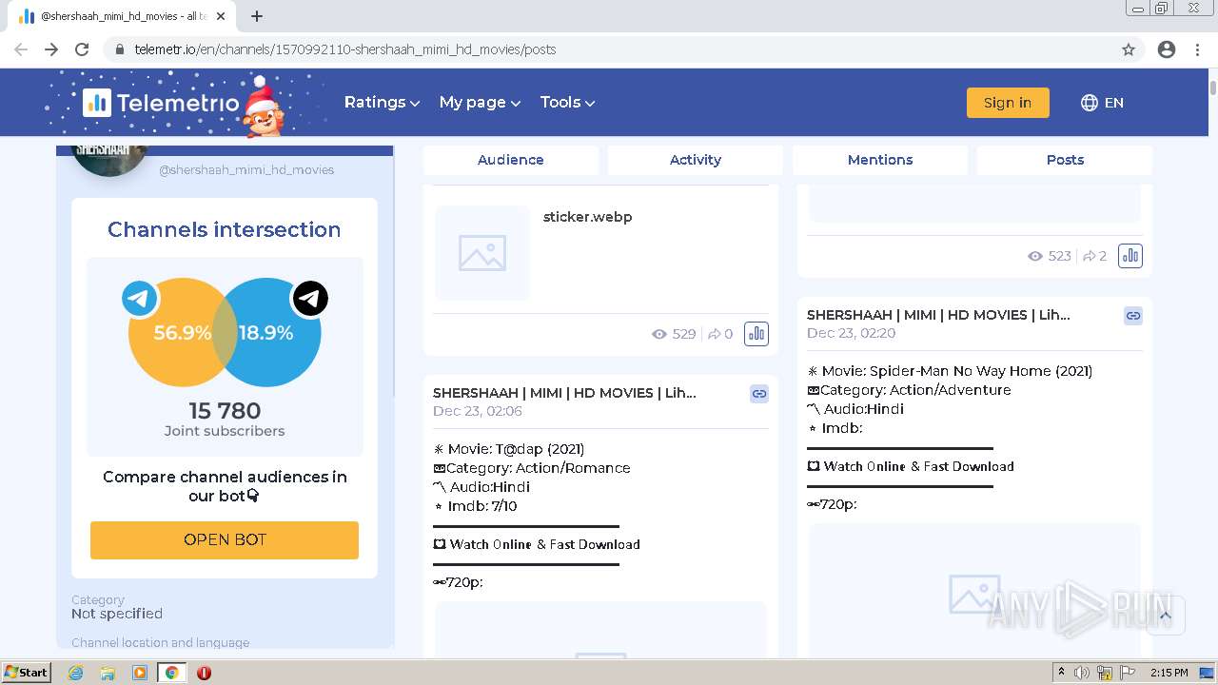Click the site lock icon in address bar
Image resolution: width=1218 pixels, height=685 pixels.
coord(120,49)
